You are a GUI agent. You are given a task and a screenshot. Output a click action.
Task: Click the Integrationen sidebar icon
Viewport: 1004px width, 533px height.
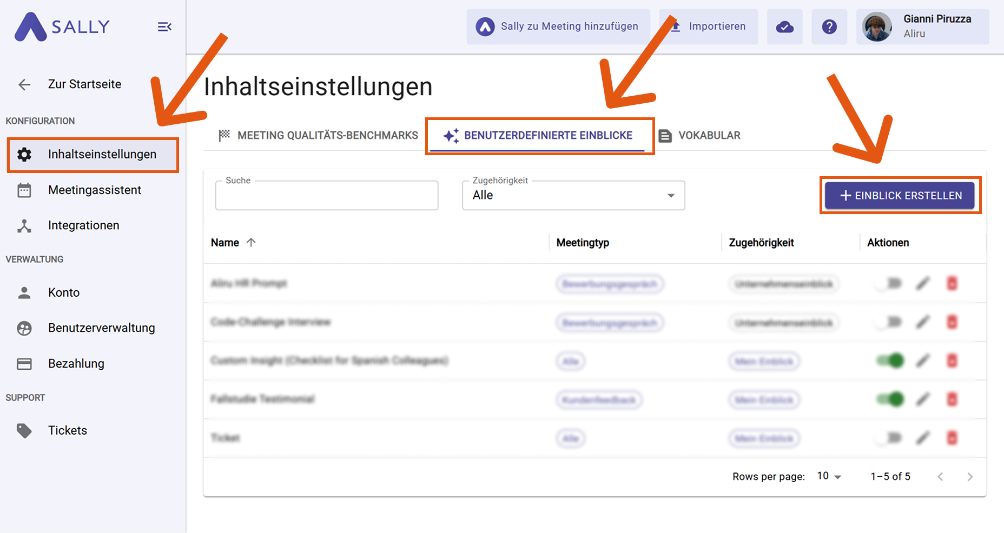click(24, 226)
